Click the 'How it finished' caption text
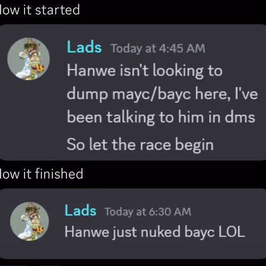 [41, 173]
